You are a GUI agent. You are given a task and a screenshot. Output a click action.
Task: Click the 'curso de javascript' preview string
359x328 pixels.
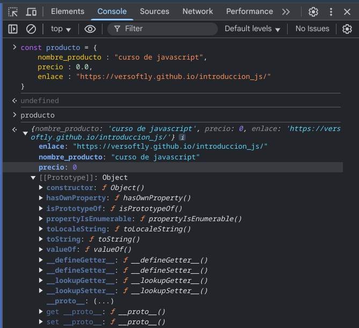tap(152, 129)
